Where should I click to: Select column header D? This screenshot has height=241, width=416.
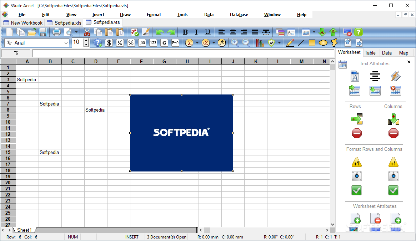click(96, 61)
